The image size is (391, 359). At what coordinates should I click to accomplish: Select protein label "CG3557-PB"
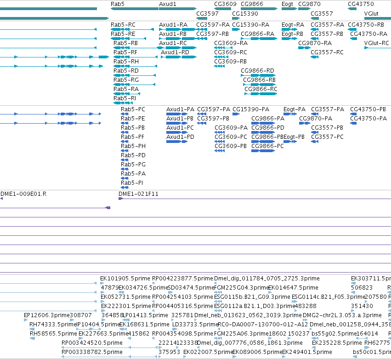tap(327, 128)
